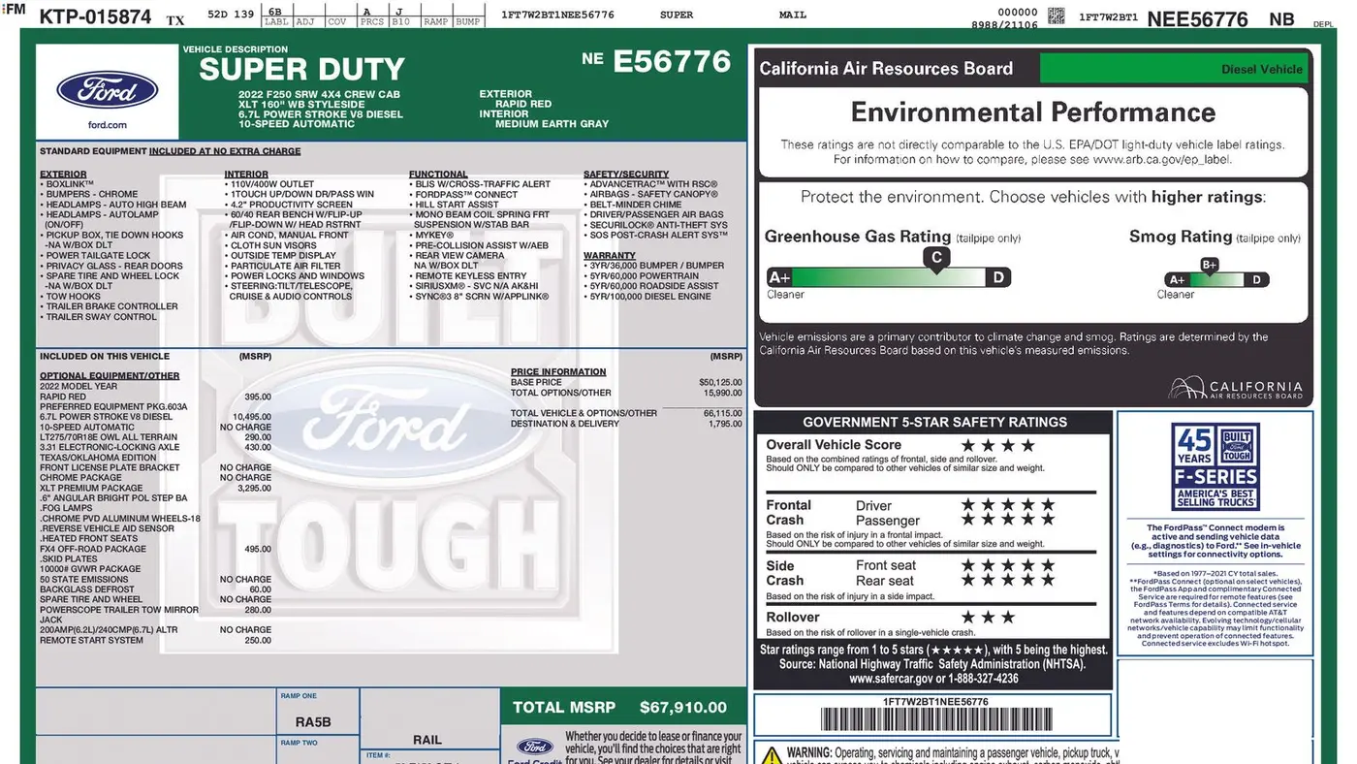Click the GOVERNMENT 5-STAR SAFETY RATINGS header
Image resolution: width=1357 pixels, height=764 pixels.
click(x=934, y=422)
